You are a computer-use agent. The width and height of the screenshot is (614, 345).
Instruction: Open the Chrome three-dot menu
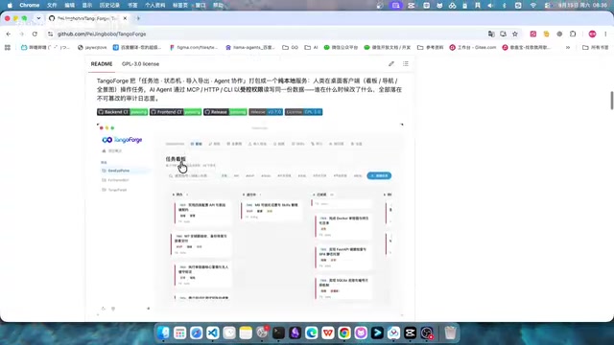pyautogui.click(x=605, y=34)
